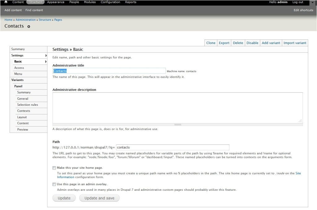Select Settings in sidebar
Image resolution: width=317 pixels, height=210 pixels.
[x=28, y=56]
